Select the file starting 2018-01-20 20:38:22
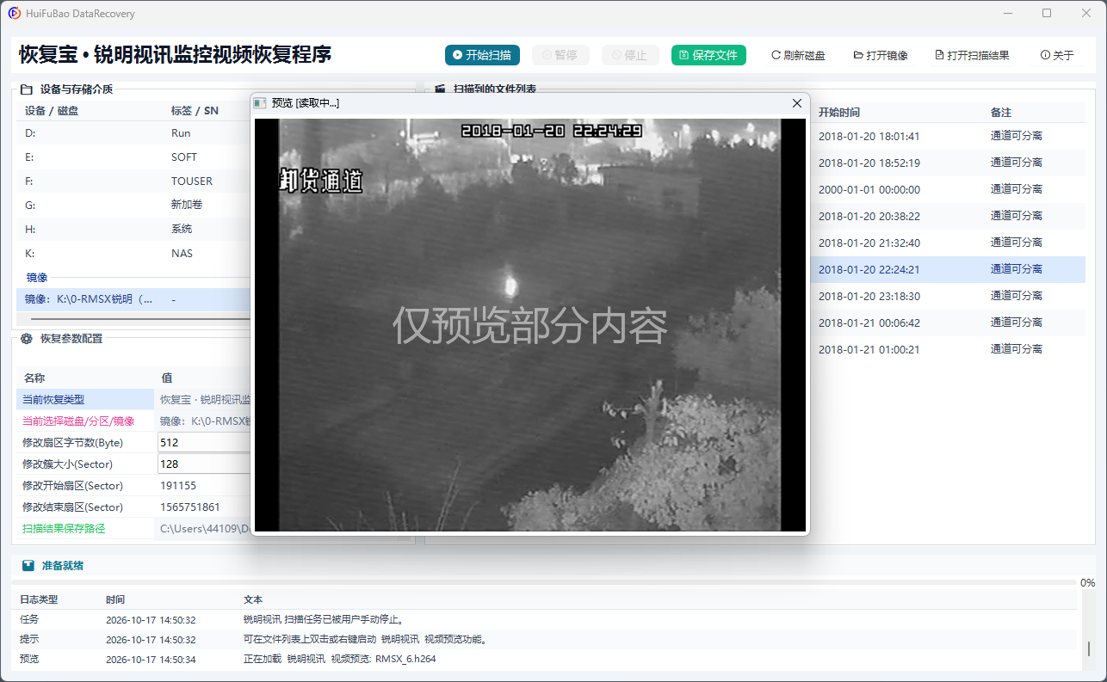The width and height of the screenshot is (1107, 682). pyautogui.click(x=947, y=216)
